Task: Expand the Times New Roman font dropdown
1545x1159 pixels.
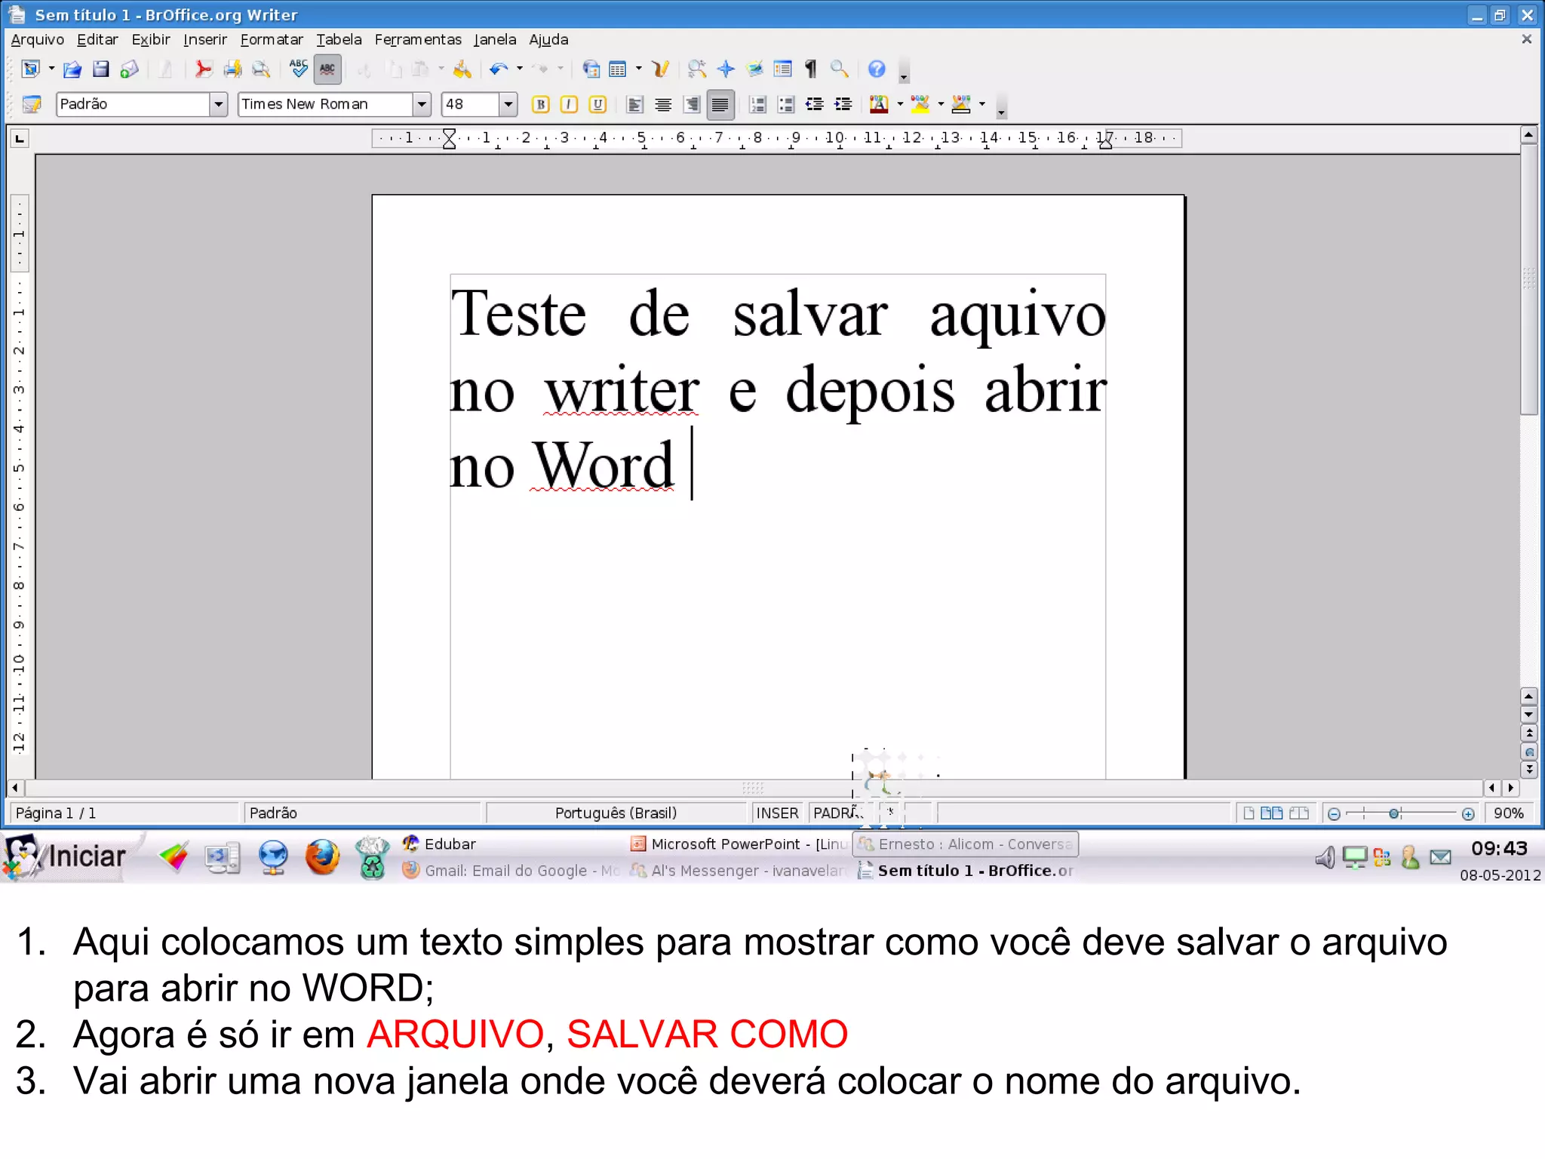Action: click(422, 104)
